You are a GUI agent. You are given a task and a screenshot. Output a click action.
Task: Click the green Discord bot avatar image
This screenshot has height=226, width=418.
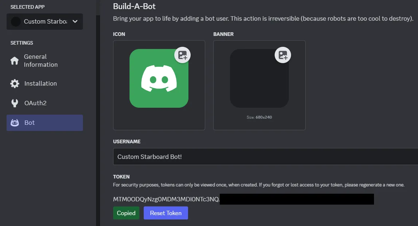pos(159,78)
